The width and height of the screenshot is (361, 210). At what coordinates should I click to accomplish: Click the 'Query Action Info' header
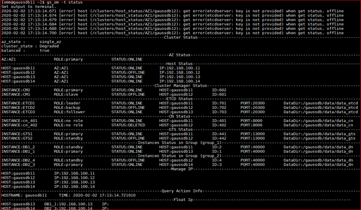click(x=182, y=191)
